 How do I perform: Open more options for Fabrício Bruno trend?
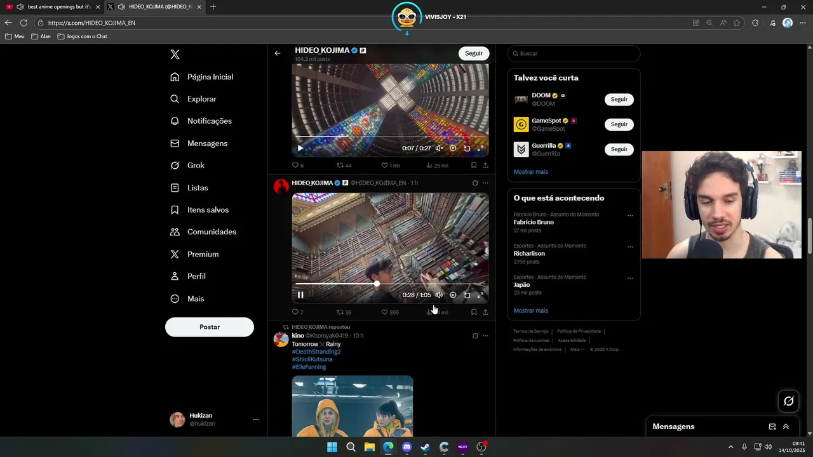point(630,216)
